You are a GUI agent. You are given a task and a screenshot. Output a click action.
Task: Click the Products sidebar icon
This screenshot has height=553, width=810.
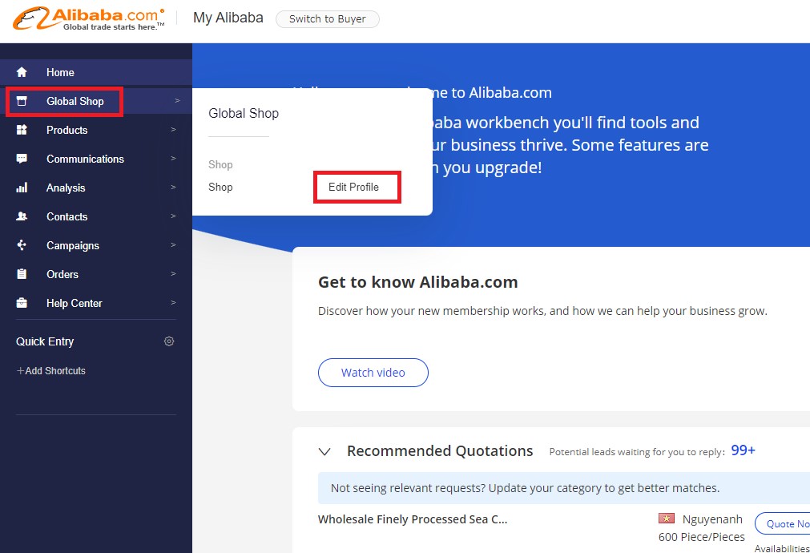pyautogui.click(x=22, y=130)
